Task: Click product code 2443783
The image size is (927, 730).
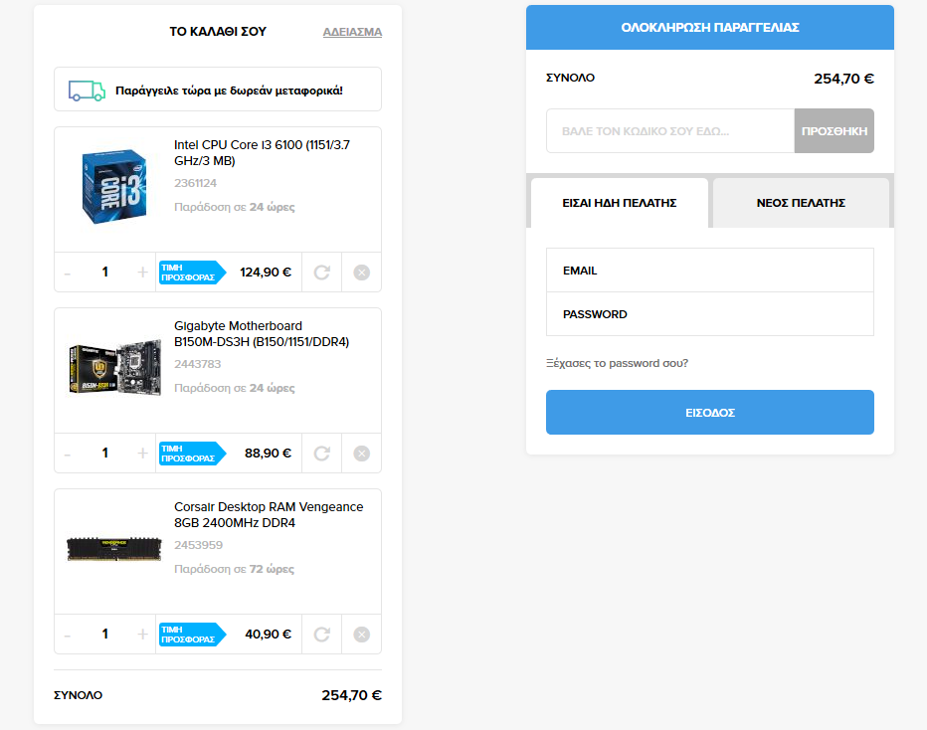Action: click(x=198, y=364)
